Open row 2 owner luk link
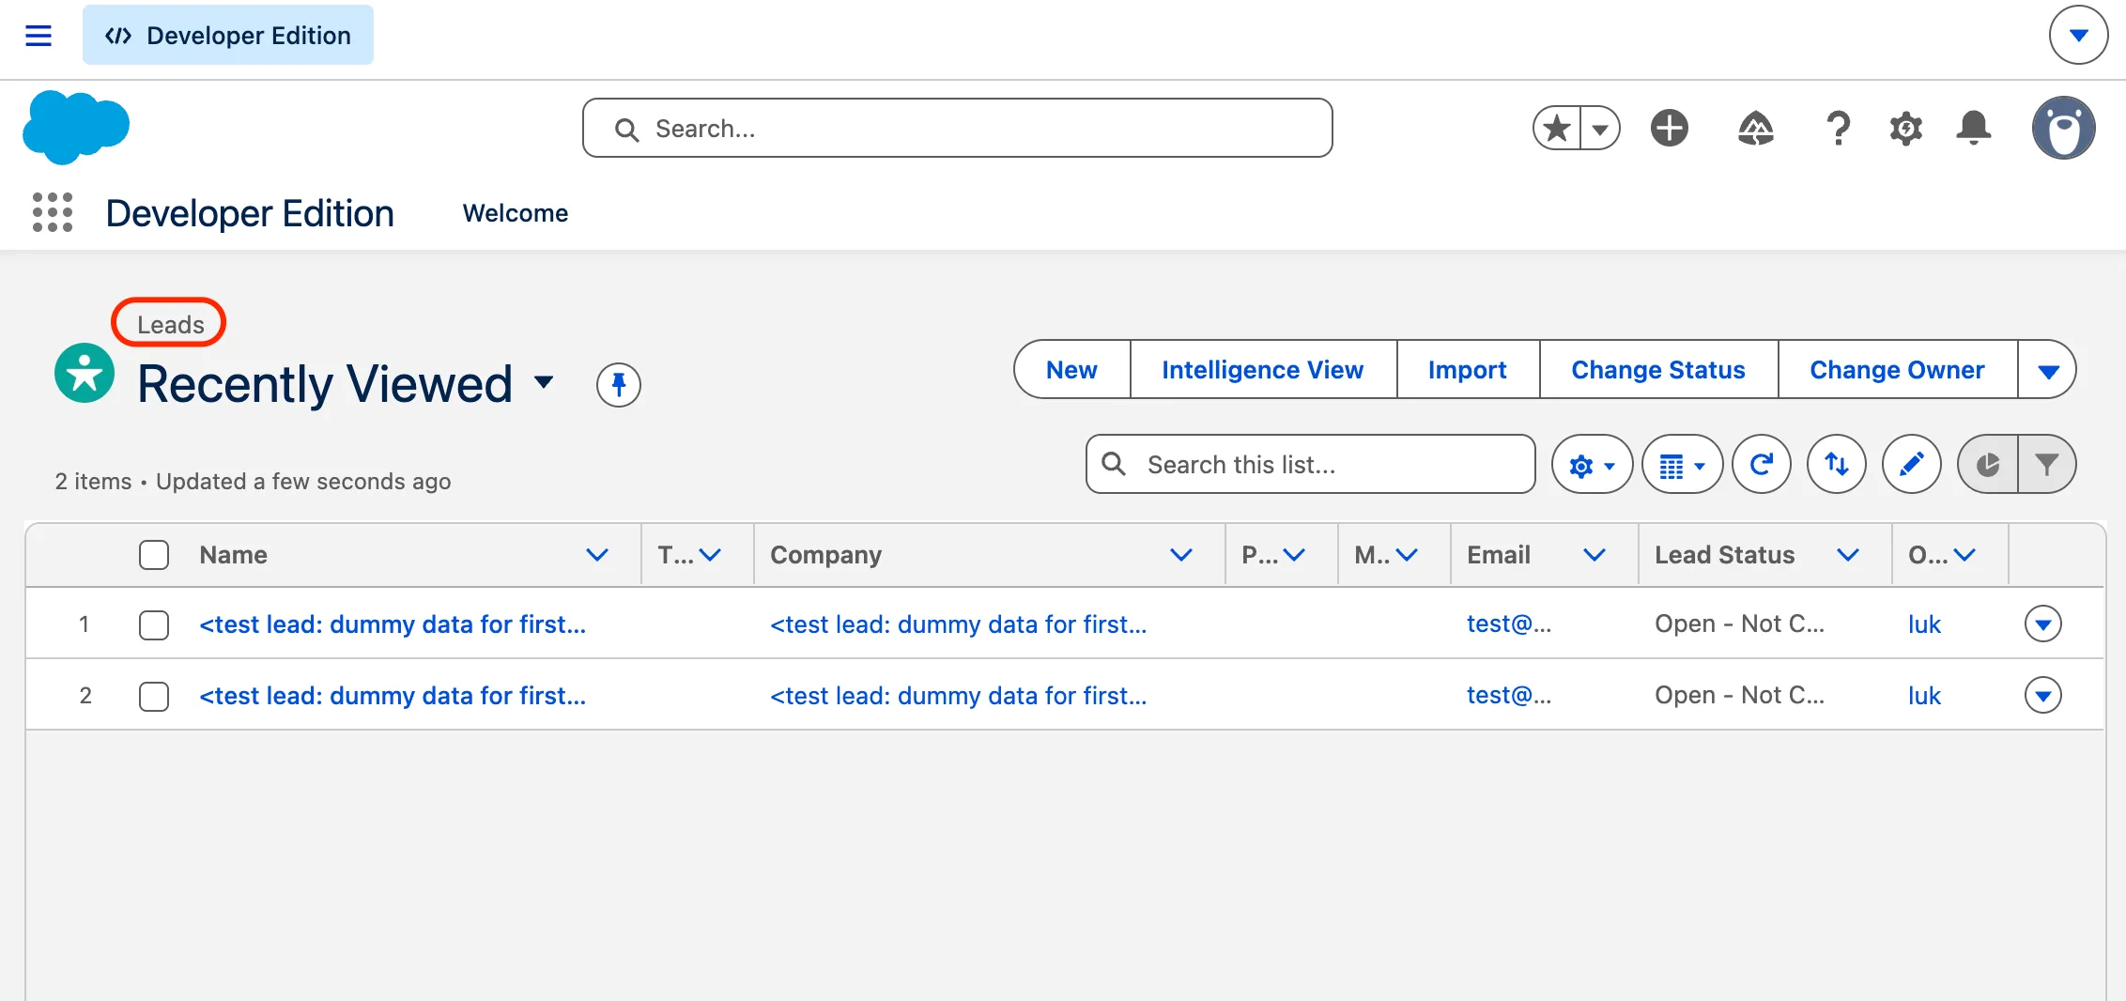 [1924, 696]
